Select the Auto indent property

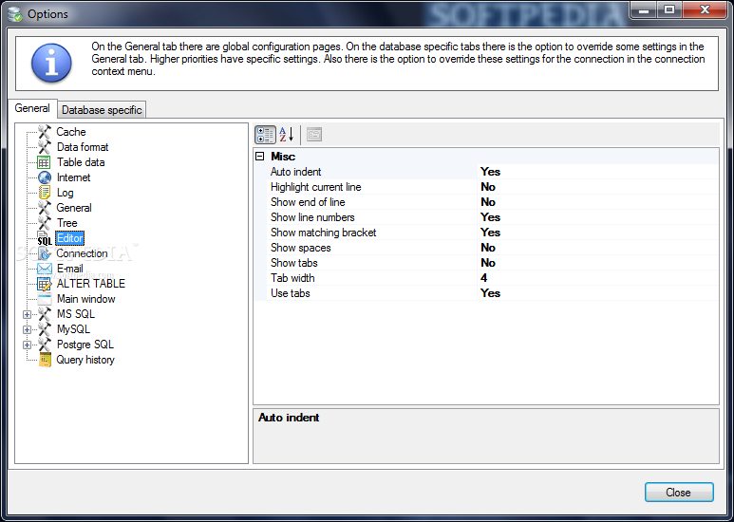296,172
